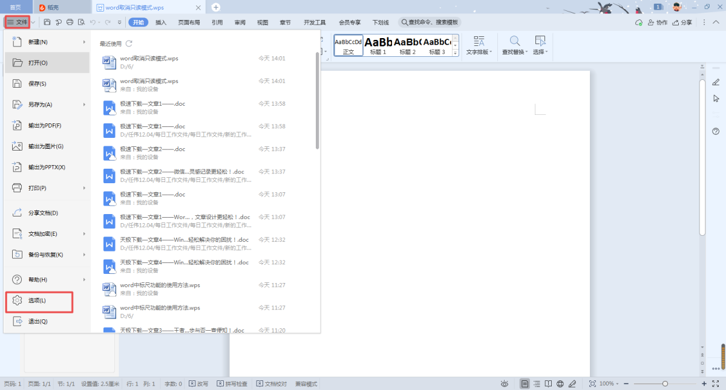Select 保存(S) in file menu
This screenshot has height=390, width=726.
pos(47,83)
